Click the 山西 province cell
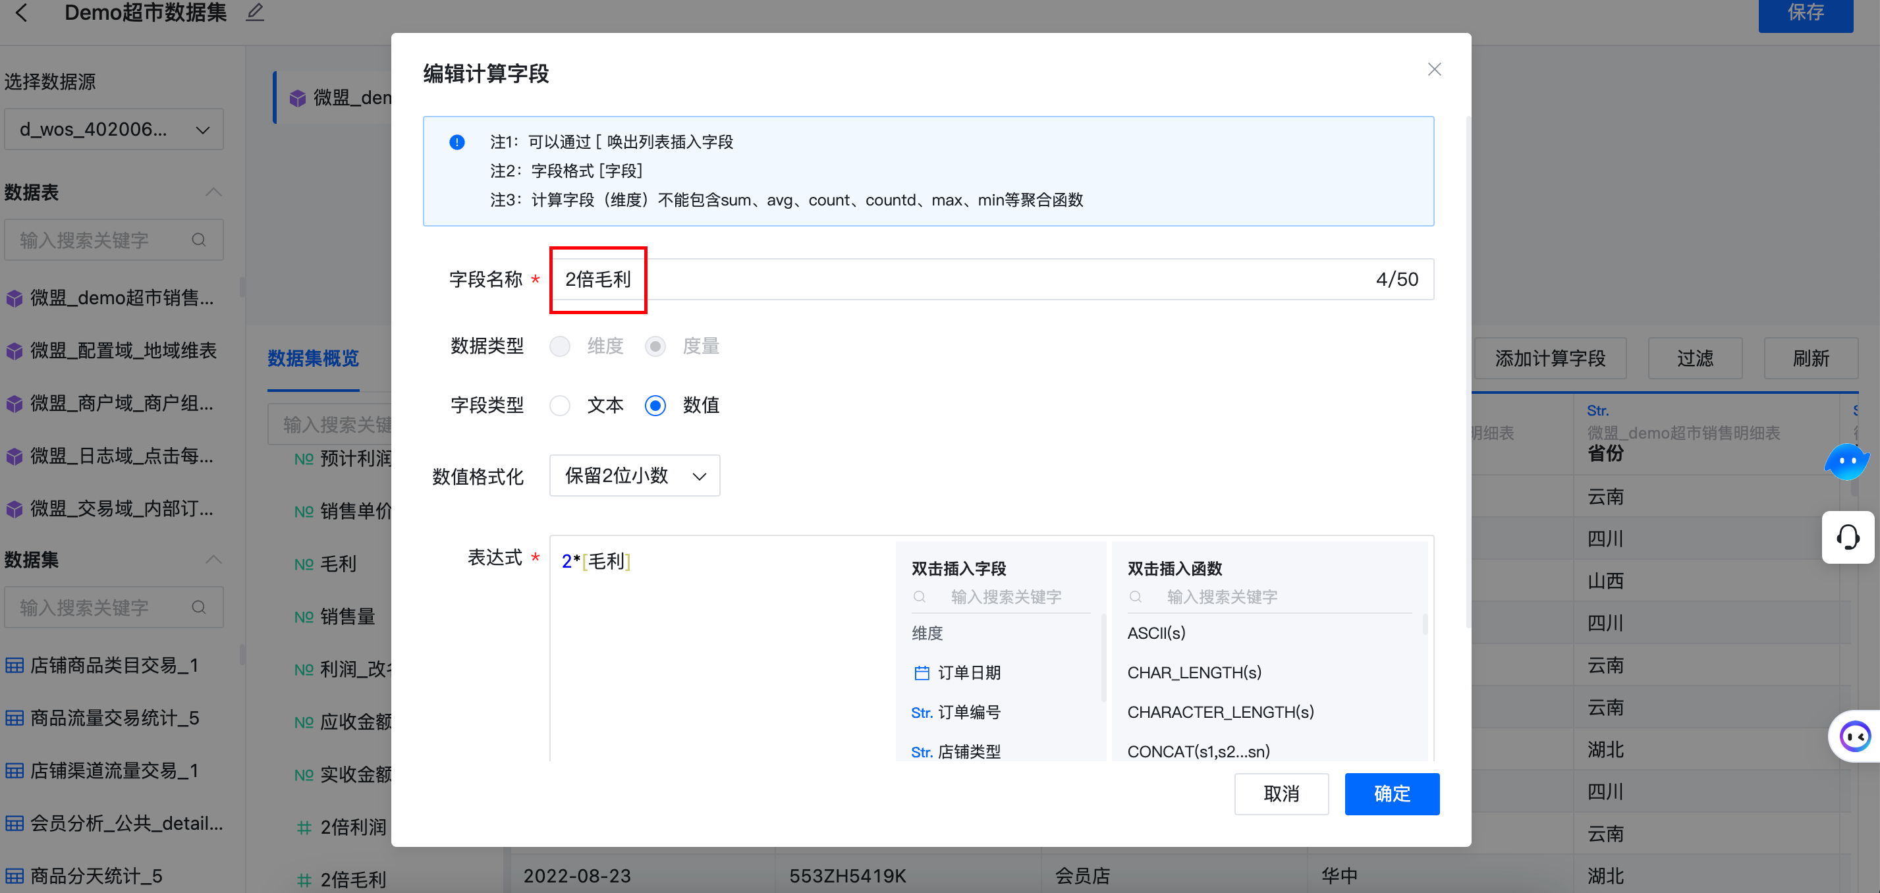The height and width of the screenshot is (893, 1880). click(1605, 582)
